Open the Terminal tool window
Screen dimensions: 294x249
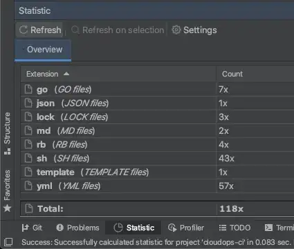coord(279,228)
